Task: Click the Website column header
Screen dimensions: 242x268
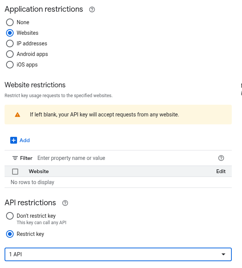Action: 39,171
